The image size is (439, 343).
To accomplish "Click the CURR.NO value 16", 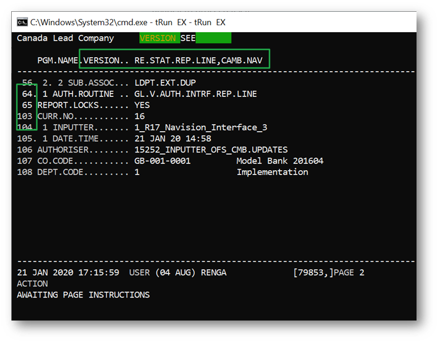I will click(x=139, y=117).
